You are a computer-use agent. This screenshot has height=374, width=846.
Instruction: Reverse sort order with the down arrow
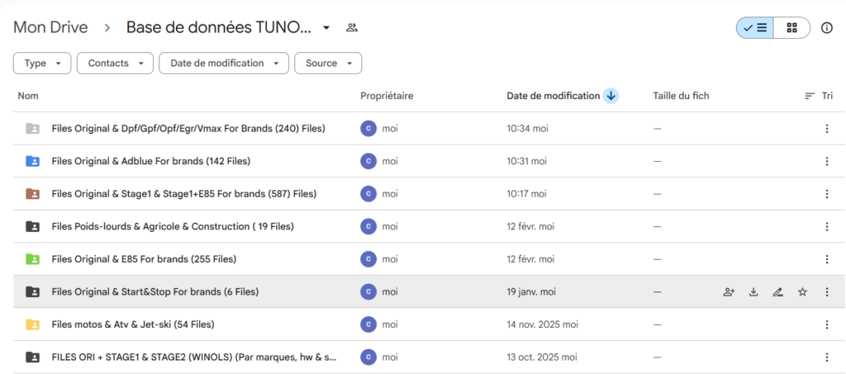tap(611, 96)
